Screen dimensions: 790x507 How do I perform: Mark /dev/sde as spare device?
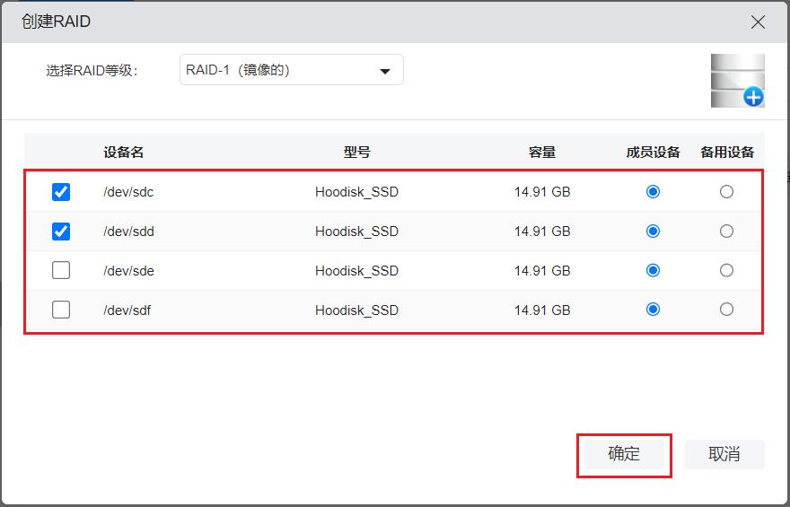tap(726, 270)
